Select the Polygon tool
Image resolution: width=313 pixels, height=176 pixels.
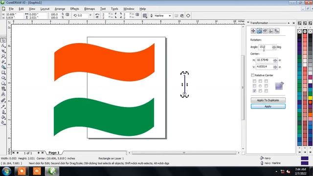pos(3,83)
